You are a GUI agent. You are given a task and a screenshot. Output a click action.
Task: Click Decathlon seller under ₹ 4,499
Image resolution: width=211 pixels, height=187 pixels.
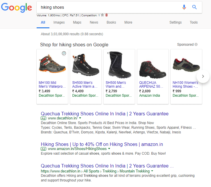pos(85,96)
